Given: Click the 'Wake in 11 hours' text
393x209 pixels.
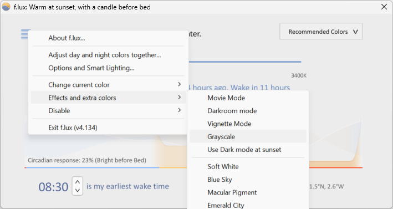Looking at the screenshot, I should click(x=260, y=88).
